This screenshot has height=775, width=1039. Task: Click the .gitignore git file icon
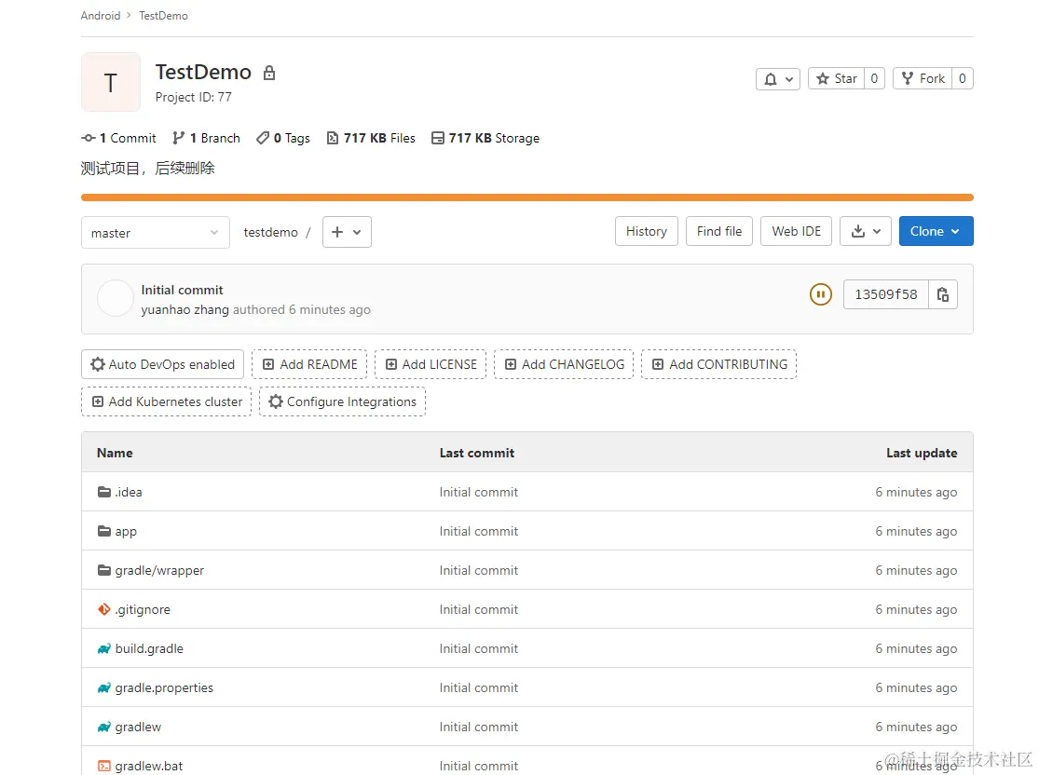tap(103, 609)
